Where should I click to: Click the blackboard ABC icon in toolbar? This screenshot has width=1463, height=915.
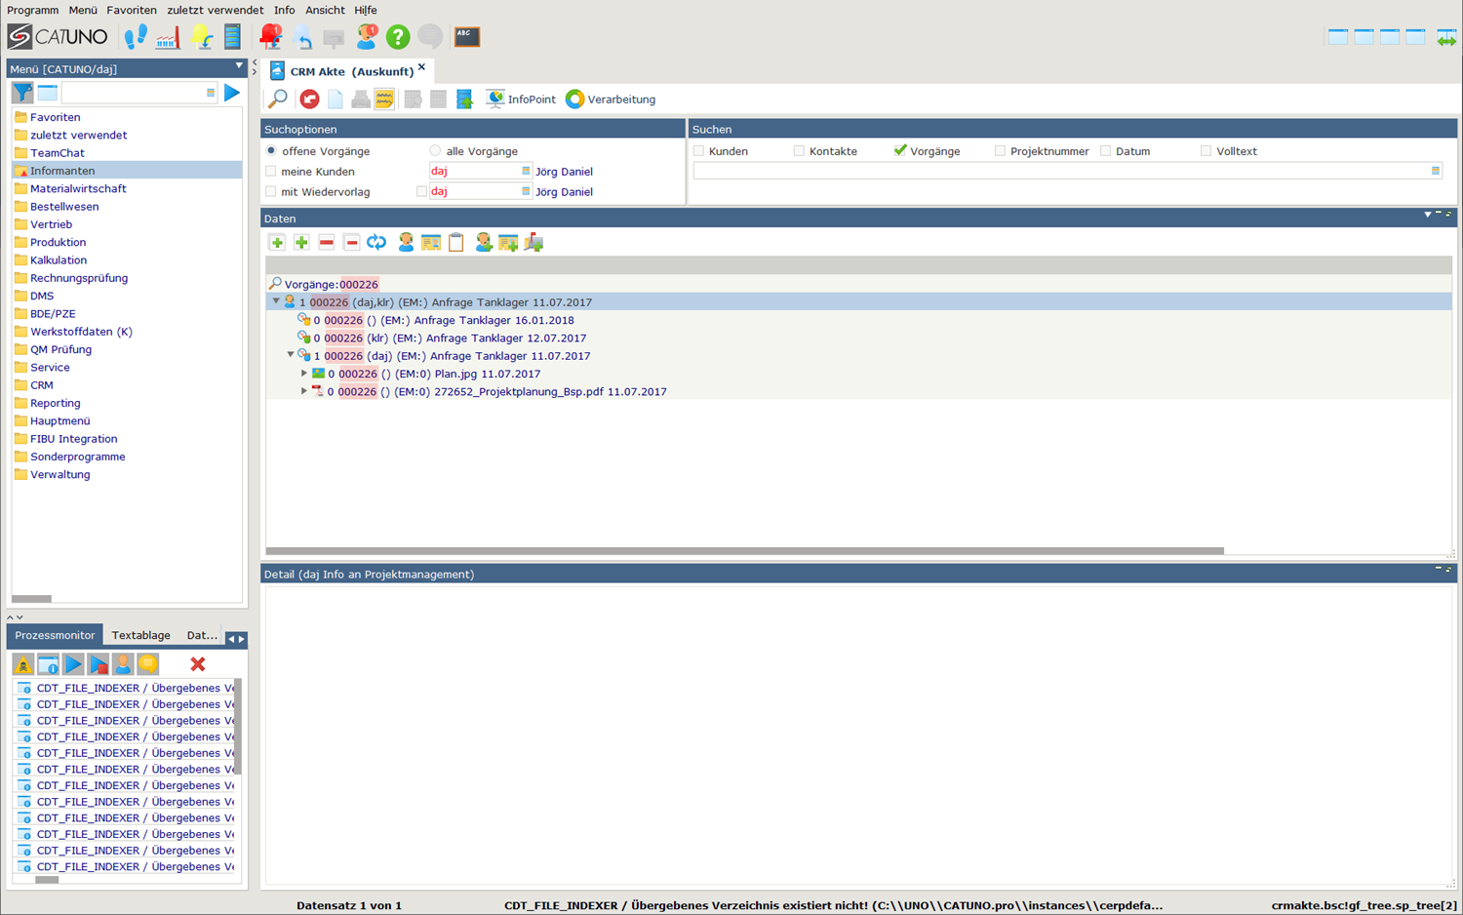tap(466, 37)
